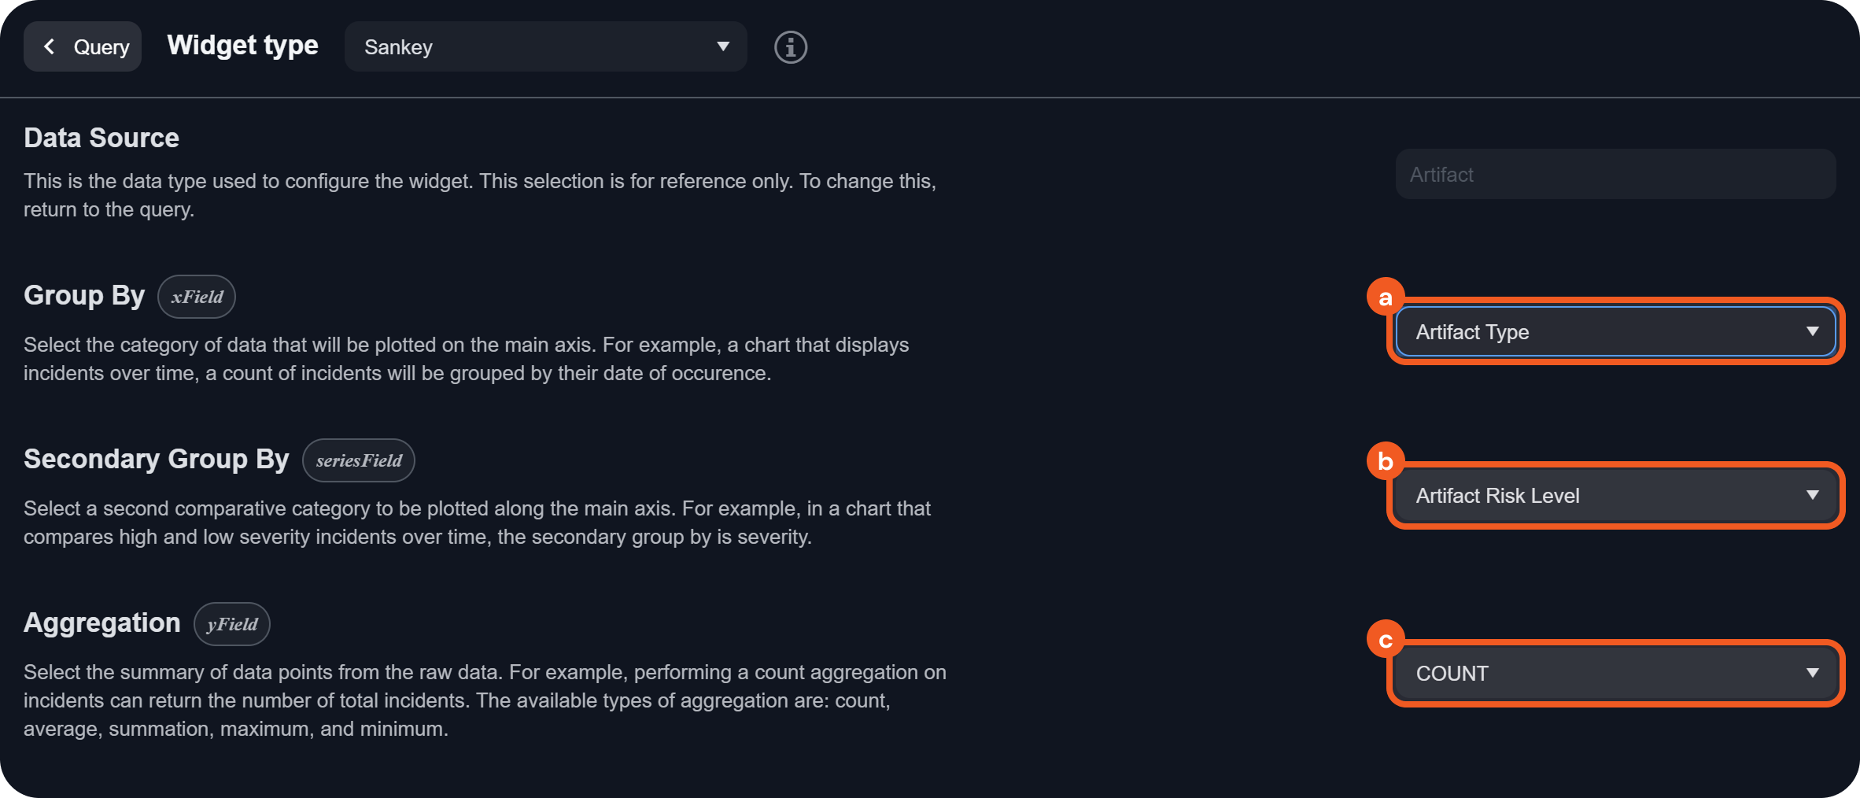The width and height of the screenshot is (1860, 798).
Task: Click the COUNT dropdown arrow
Action: click(1812, 674)
